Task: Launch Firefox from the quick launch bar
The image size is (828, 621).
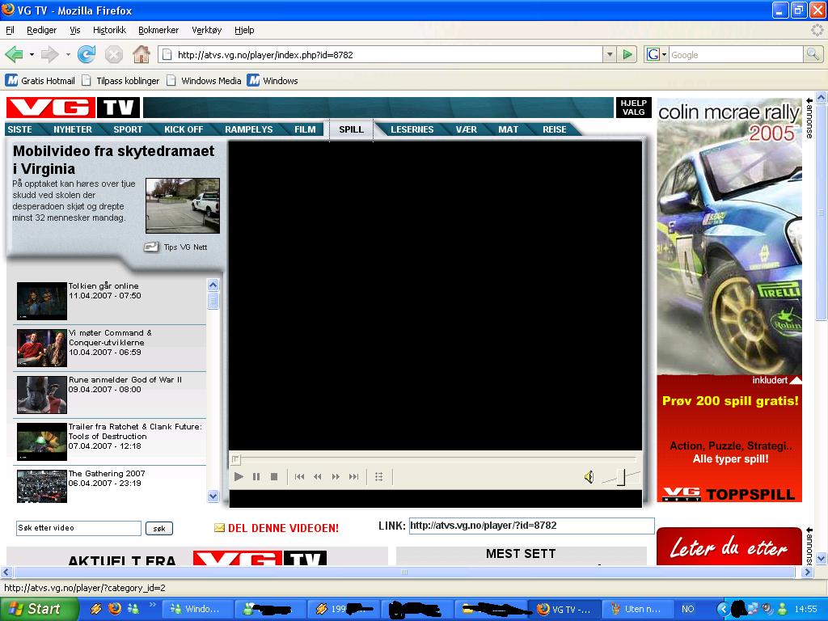Action: coord(114,609)
